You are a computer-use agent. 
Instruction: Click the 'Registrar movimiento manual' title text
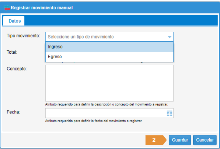[42, 7]
